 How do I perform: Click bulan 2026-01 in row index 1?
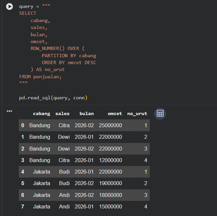(84, 137)
